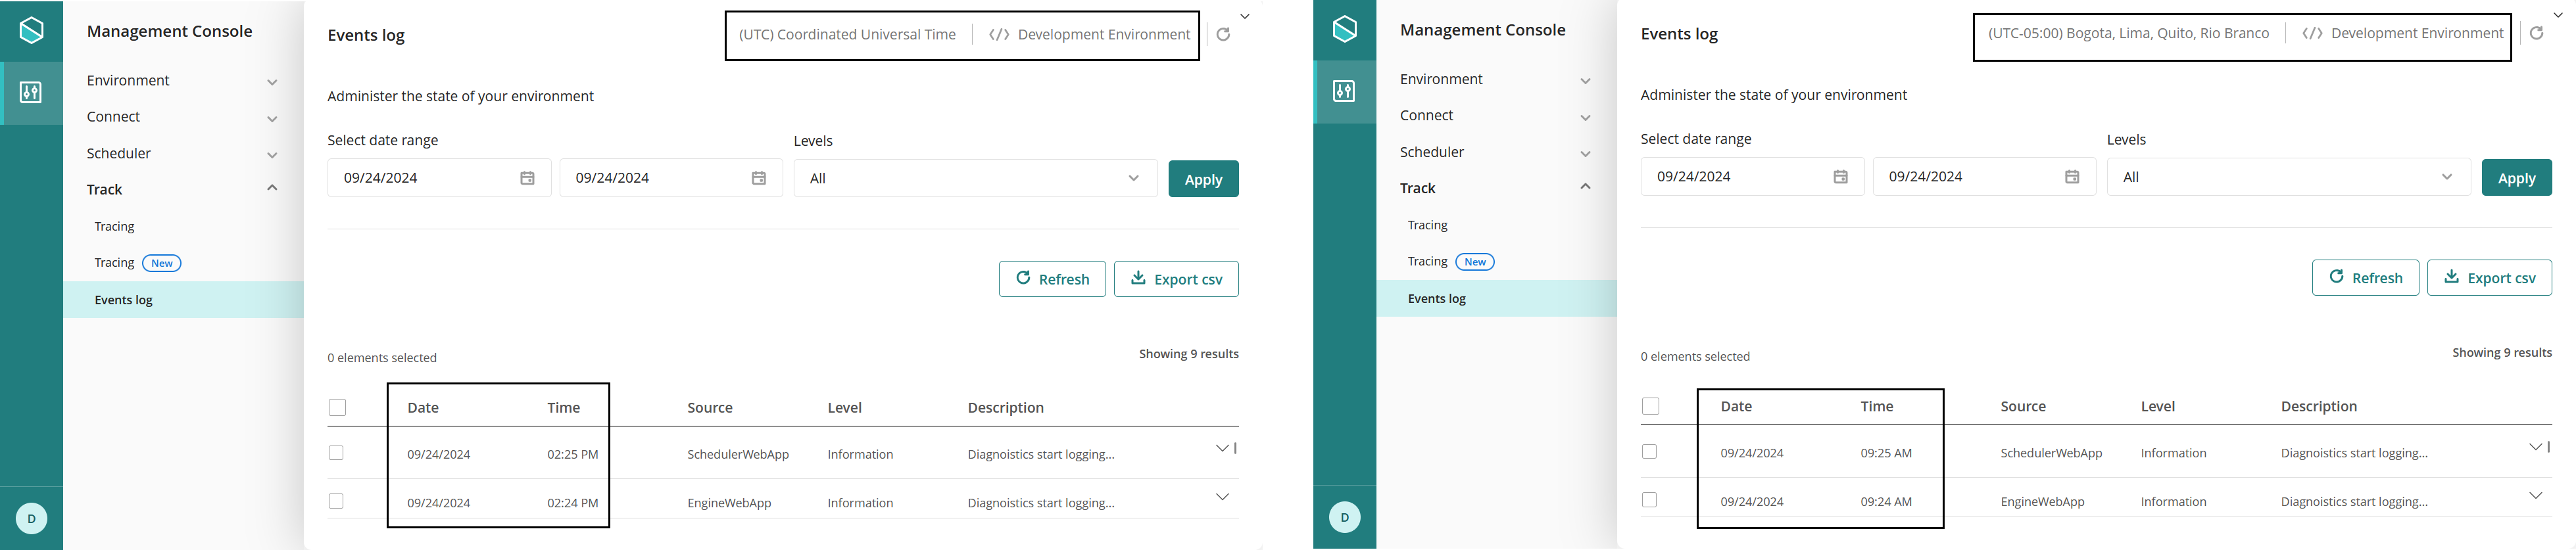Expand the Environment menu chevron in the Bogota-timezone console
The height and width of the screenshot is (550, 2576).
(1585, 81)
